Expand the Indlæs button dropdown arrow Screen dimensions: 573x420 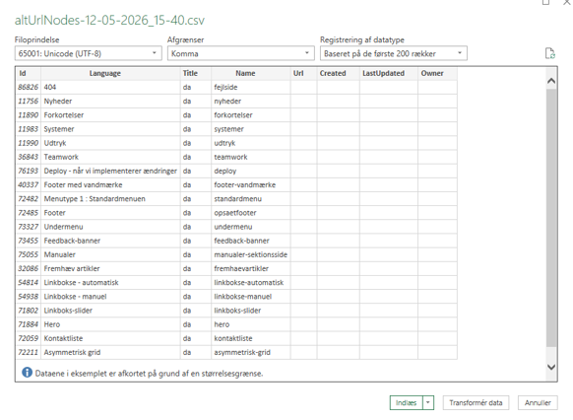click(428, 403)
